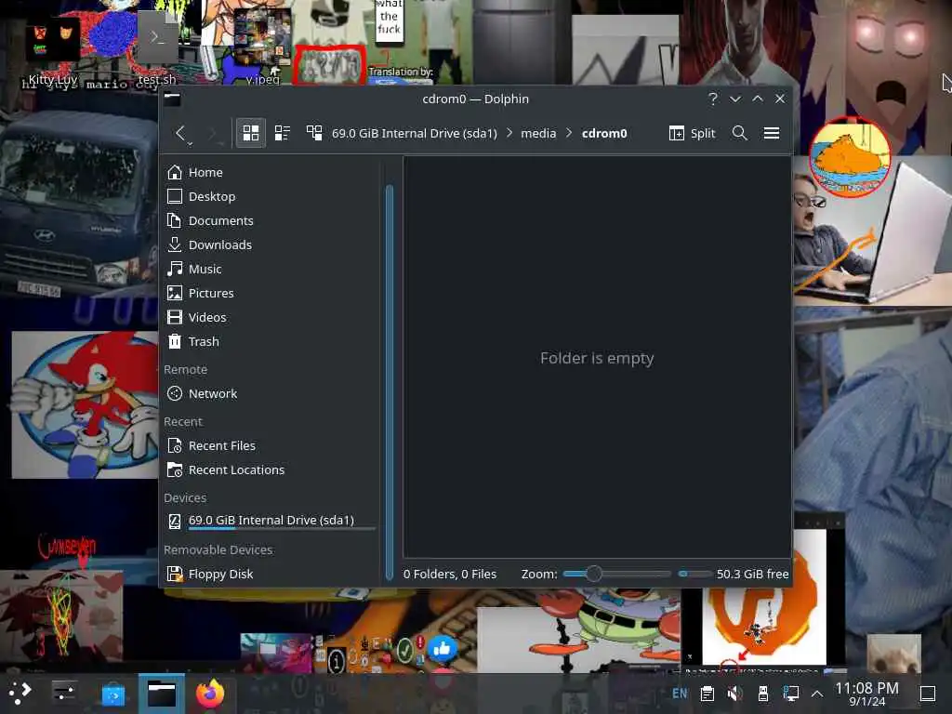Open network tray icon
Screen dimensions: 952x714
[790, 694]
